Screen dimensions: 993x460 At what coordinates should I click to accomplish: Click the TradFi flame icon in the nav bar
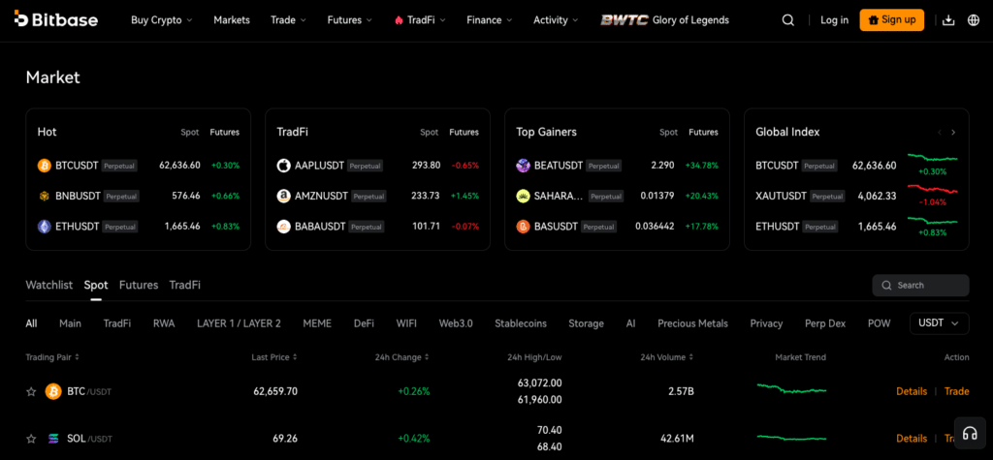399,20
